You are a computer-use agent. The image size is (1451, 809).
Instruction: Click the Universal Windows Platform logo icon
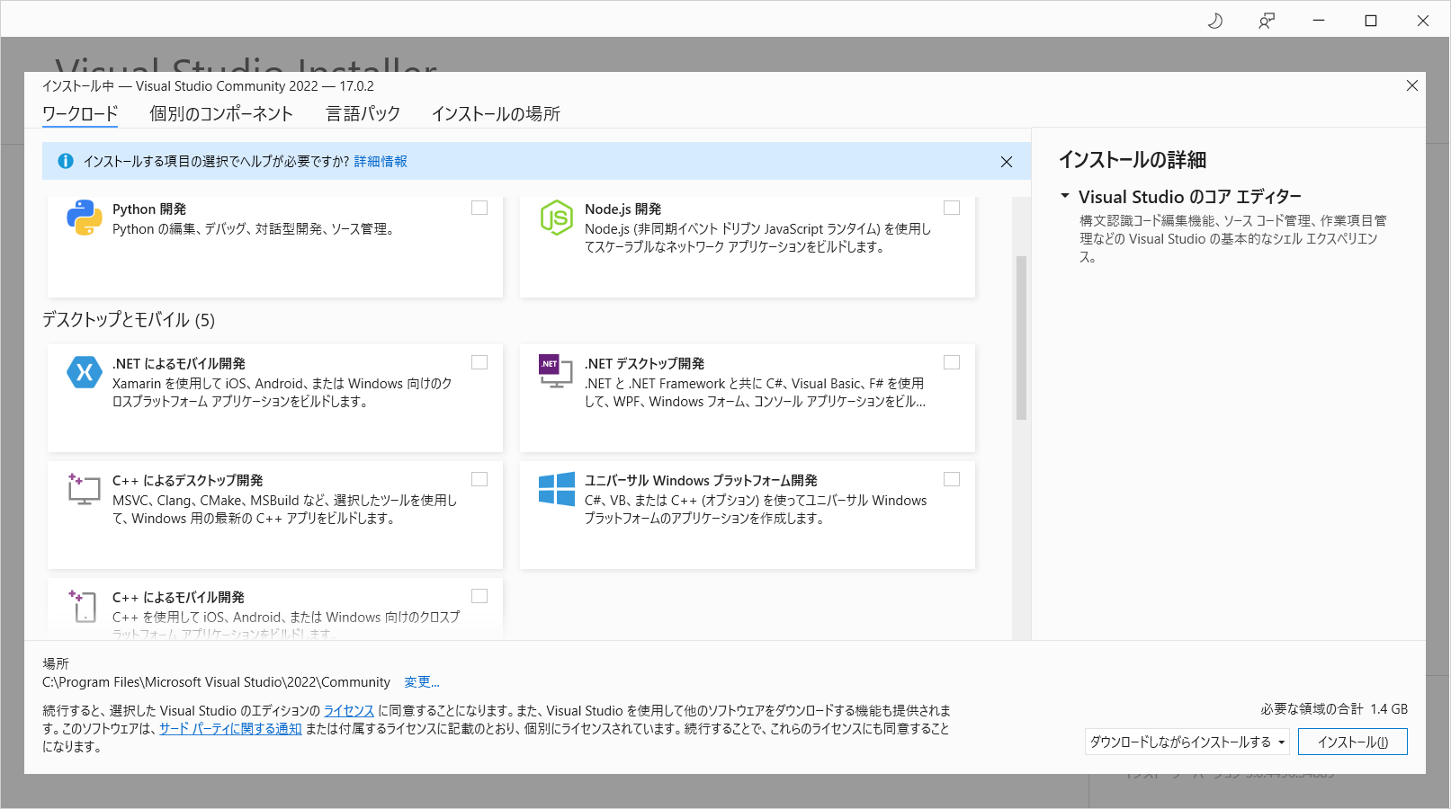[x=556, y=489]
